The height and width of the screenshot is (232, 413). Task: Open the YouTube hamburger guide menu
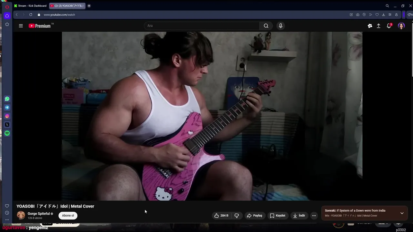(21, 26)
